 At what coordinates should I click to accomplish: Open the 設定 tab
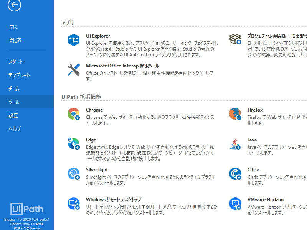[13, 115]
